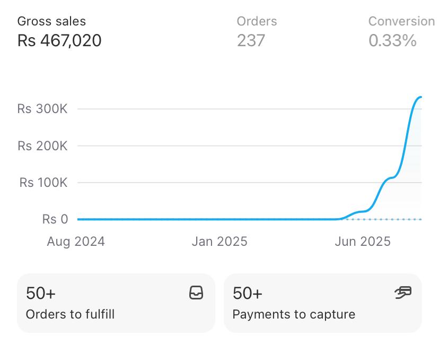Click the Aug 2024 x-axis label
This screenshot has height=352, width=439.
pyautogui.click(x=76, y=242)
